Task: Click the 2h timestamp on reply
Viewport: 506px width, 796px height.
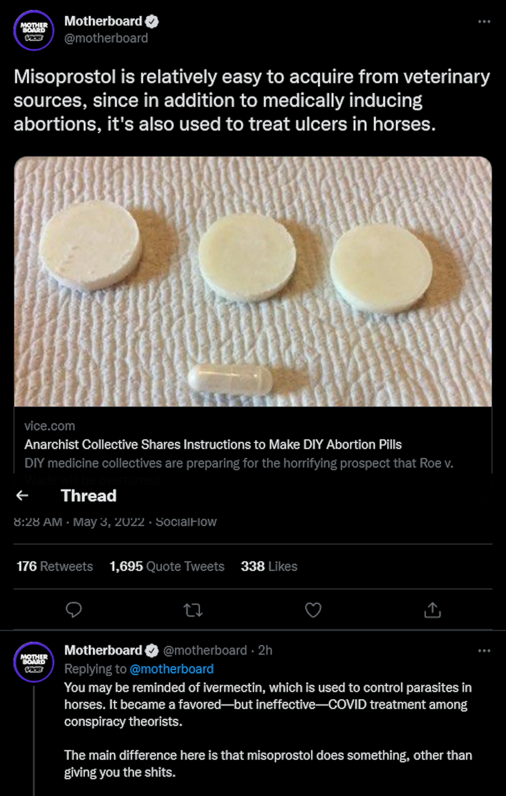Action: click(265, 650)
